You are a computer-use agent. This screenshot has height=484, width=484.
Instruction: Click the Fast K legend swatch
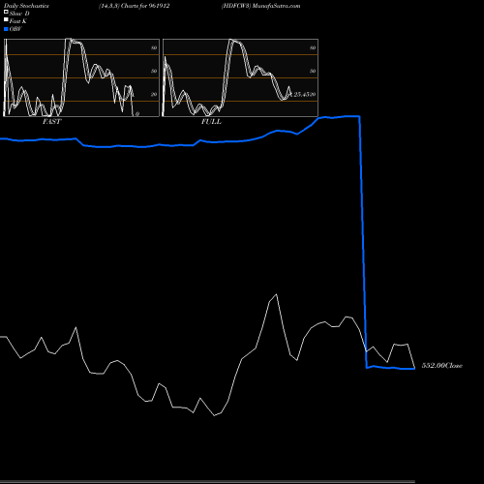6,19
